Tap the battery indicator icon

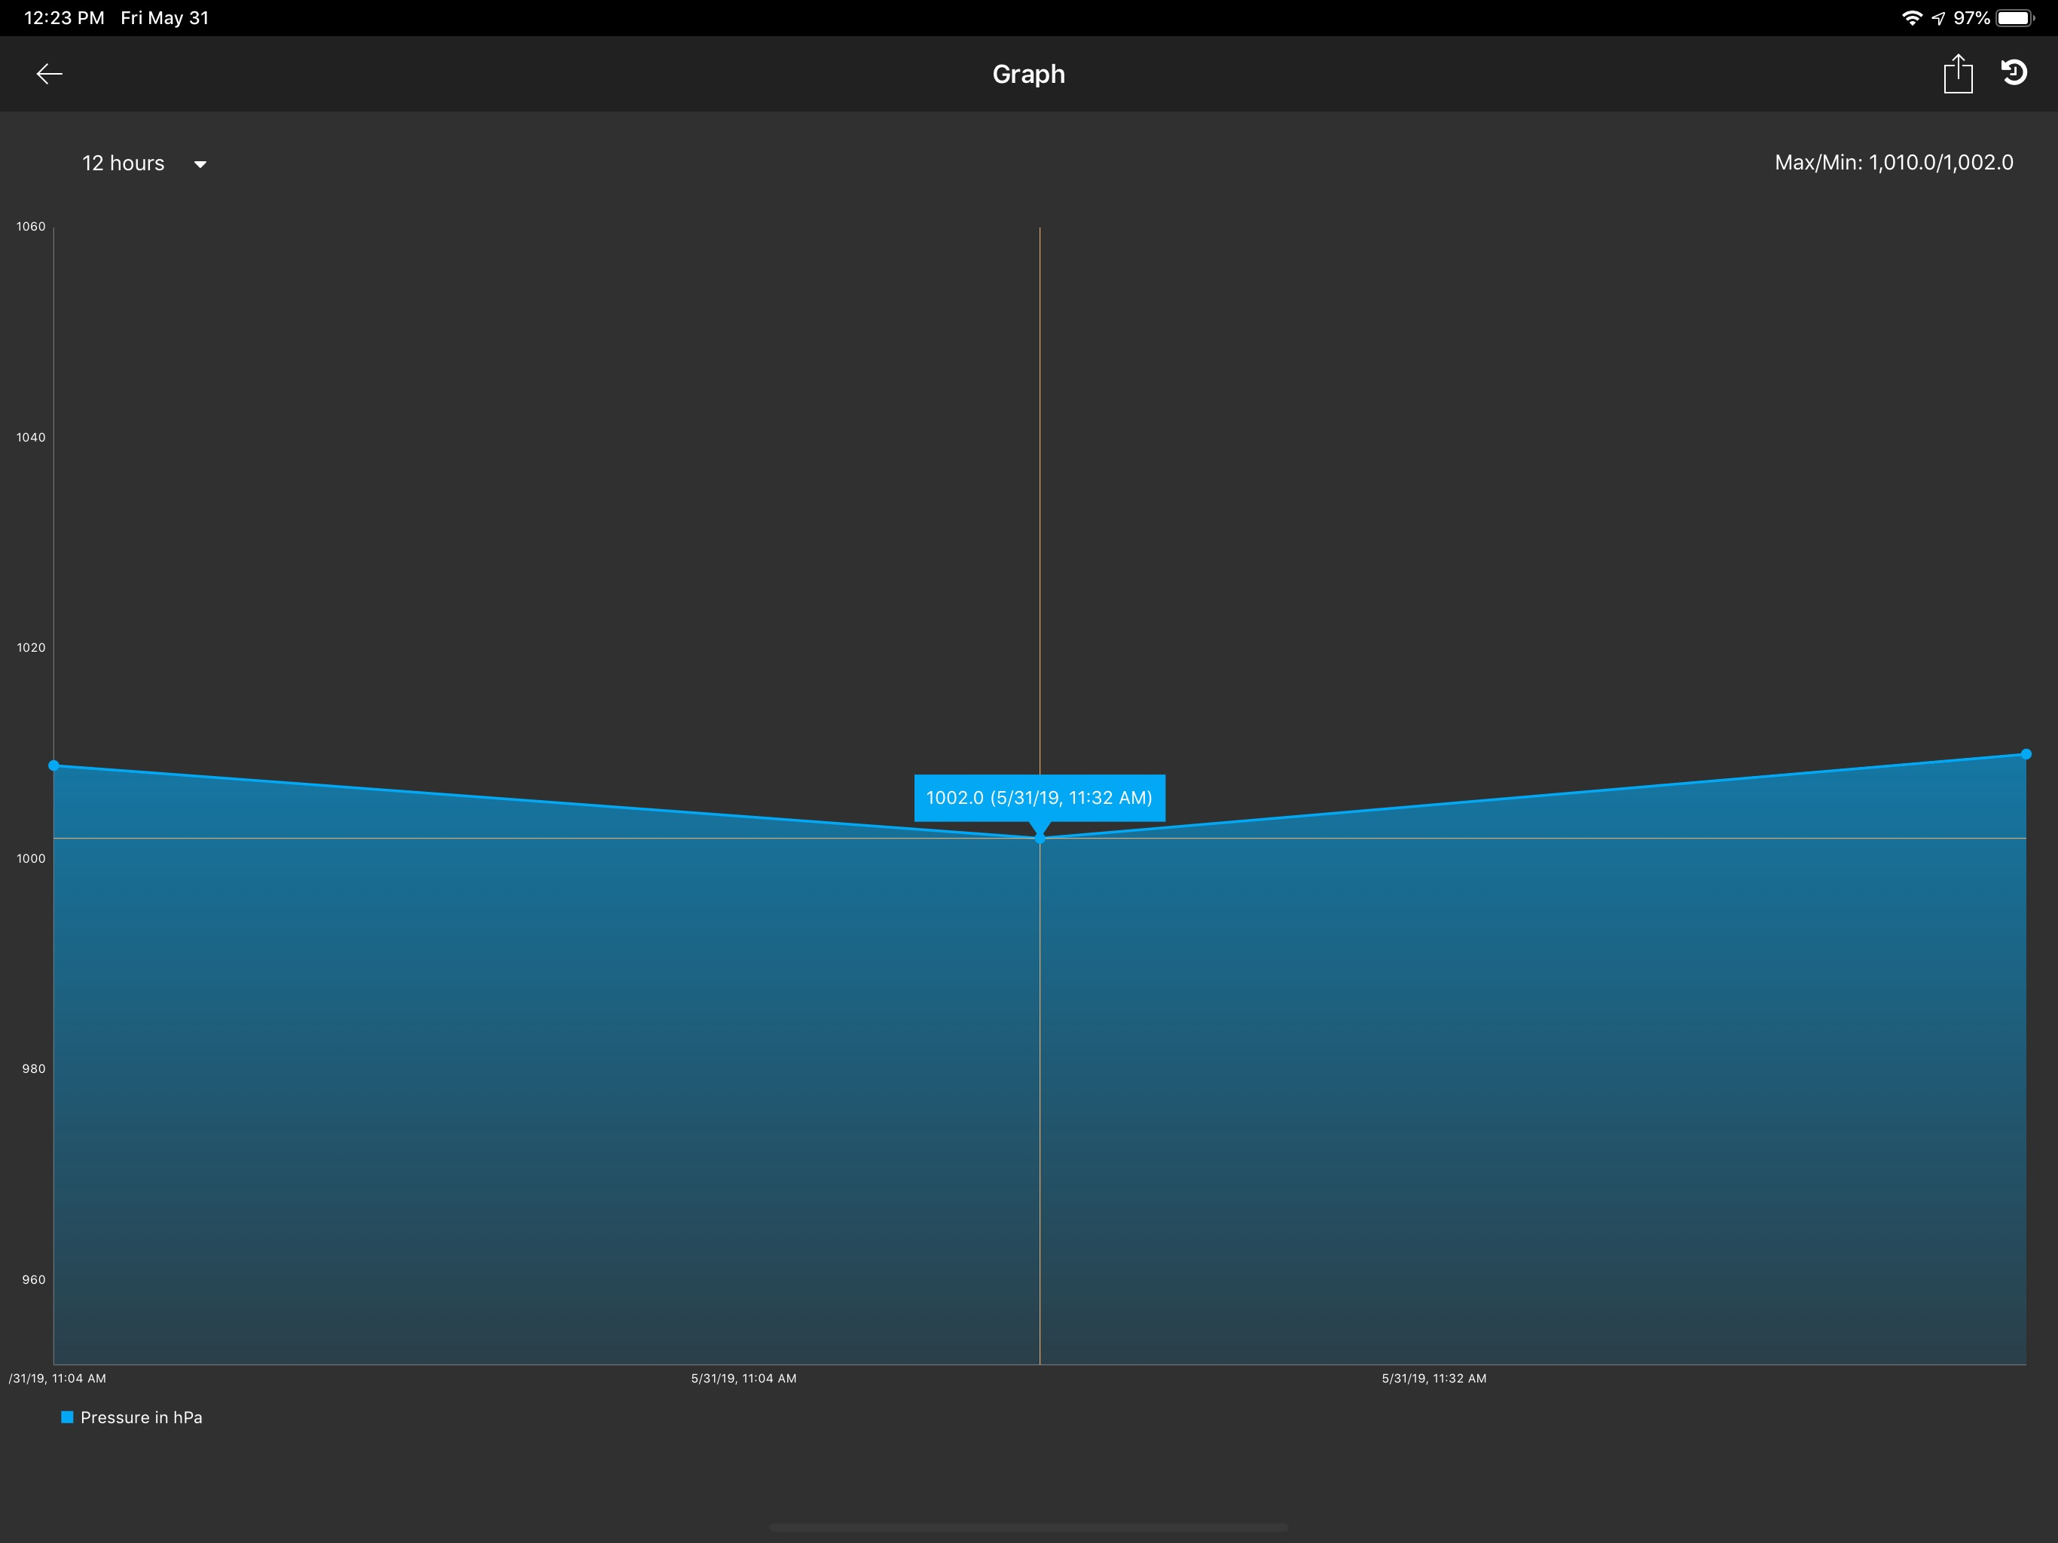2014,17
